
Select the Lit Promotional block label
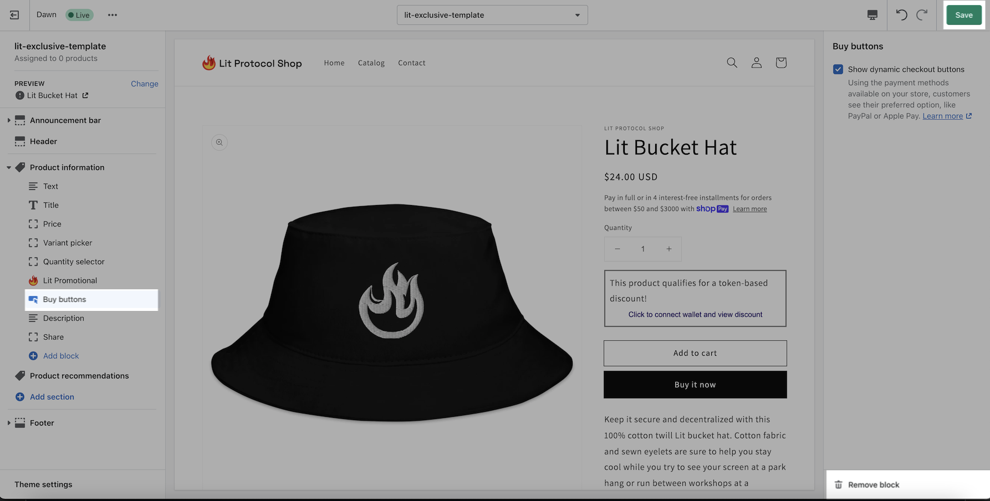(x=70, y=280)
